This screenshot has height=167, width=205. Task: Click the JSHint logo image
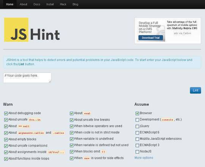coord(32,30)
